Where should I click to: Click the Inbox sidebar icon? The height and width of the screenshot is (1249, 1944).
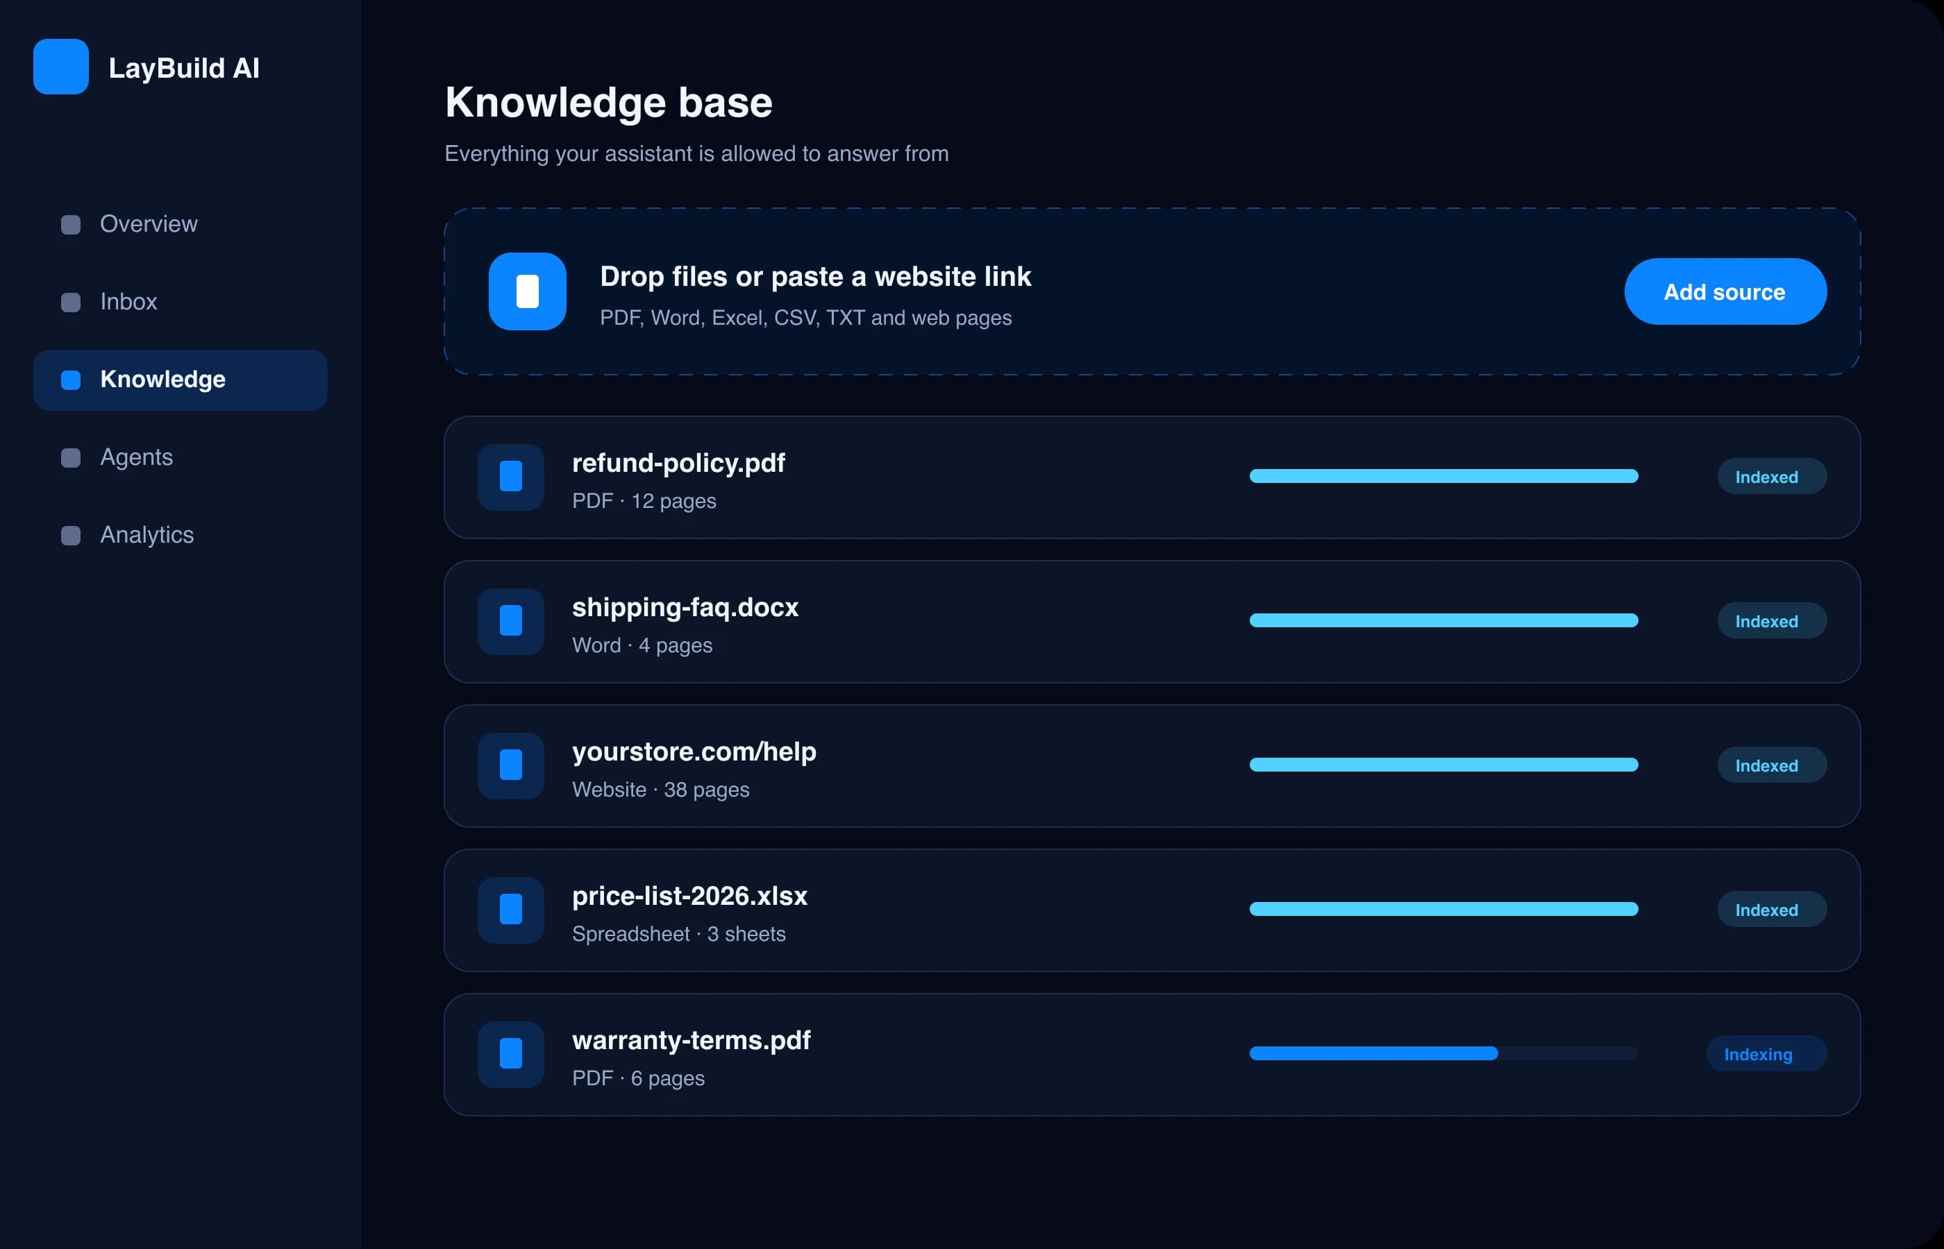(x=71, y=303)
